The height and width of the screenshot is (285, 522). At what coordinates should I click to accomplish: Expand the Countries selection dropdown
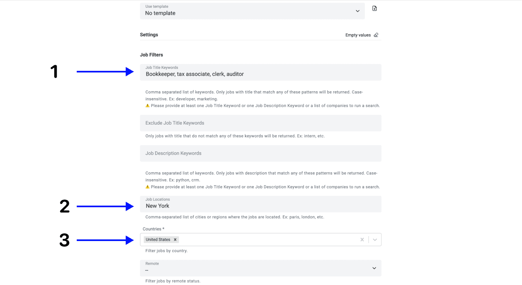click(375, 239)
